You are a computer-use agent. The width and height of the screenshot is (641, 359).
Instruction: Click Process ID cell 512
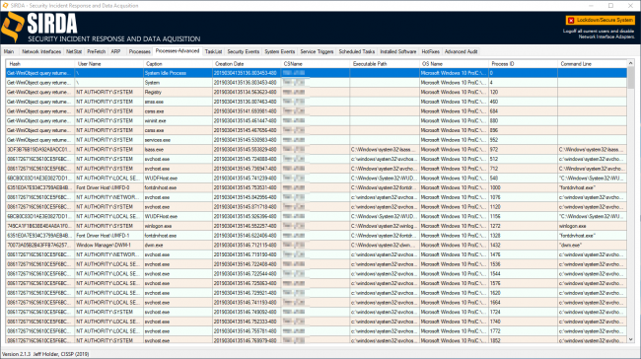tap(523, 159)
